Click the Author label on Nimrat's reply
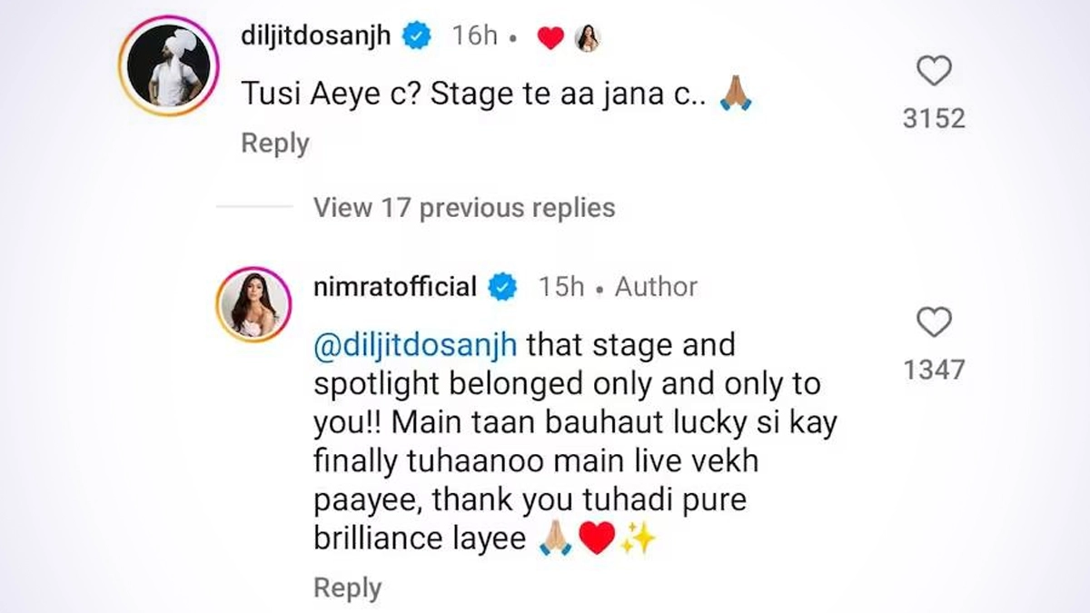 (656, 287)
